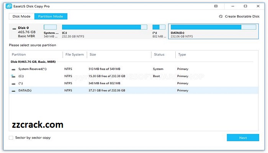Click '348 MB free of 802 MB' text
The image size is (268, 153).
105,83
